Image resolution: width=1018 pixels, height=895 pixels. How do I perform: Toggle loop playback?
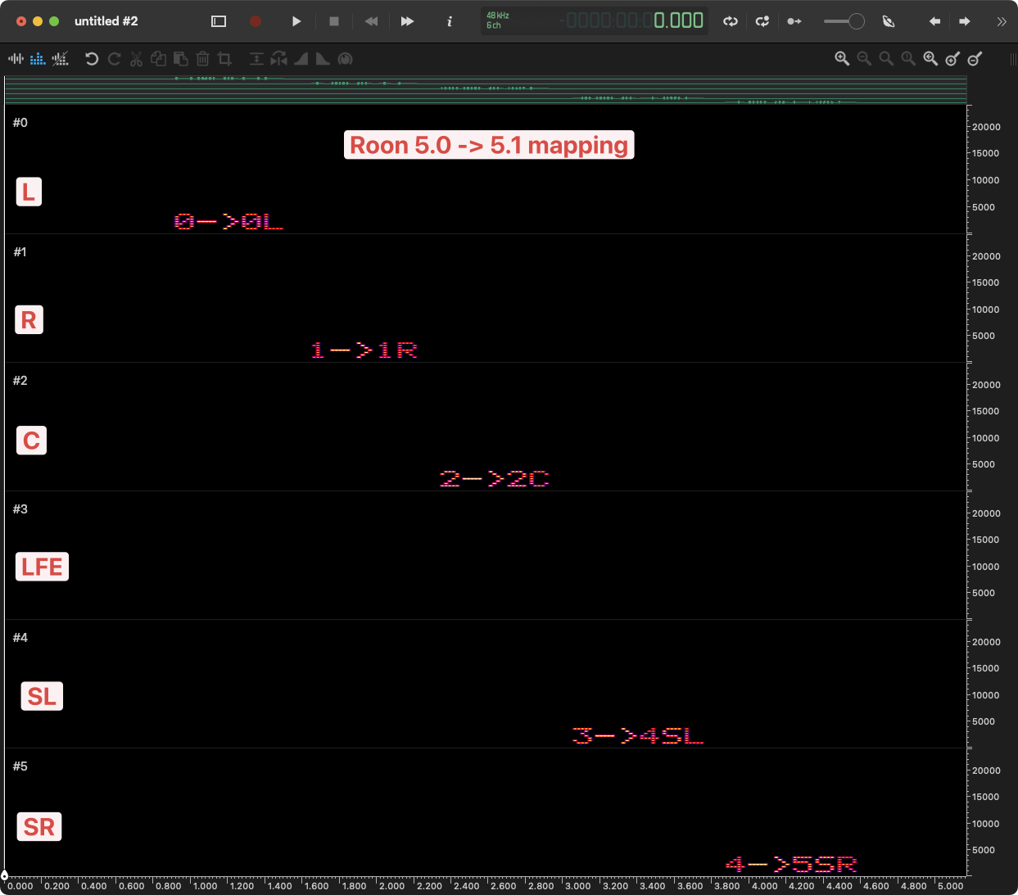point(731,21)
